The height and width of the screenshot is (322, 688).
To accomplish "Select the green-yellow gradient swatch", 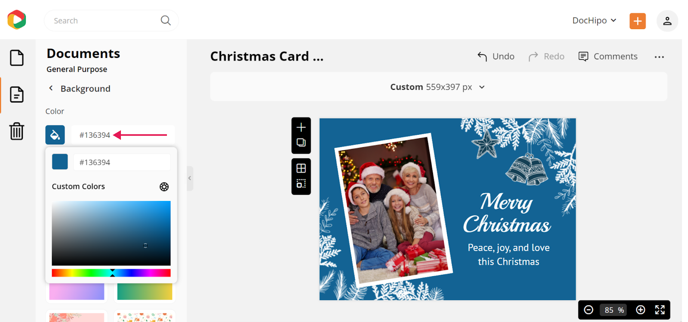I will point(144,292).
